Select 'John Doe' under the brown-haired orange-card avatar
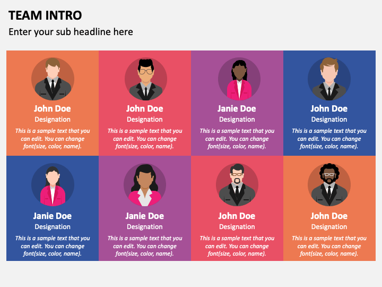 [53, 108]
